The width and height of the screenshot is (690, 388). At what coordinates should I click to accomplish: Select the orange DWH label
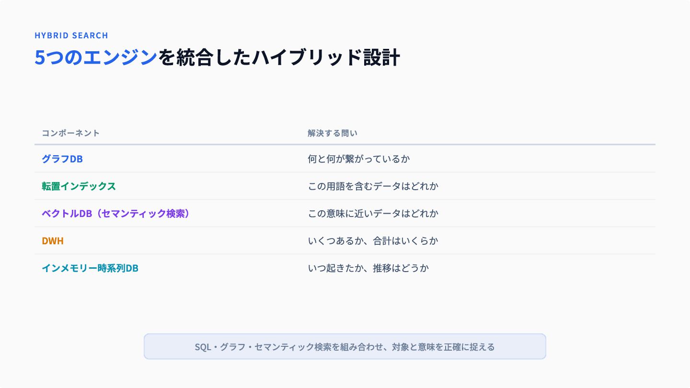coord(53,240)
